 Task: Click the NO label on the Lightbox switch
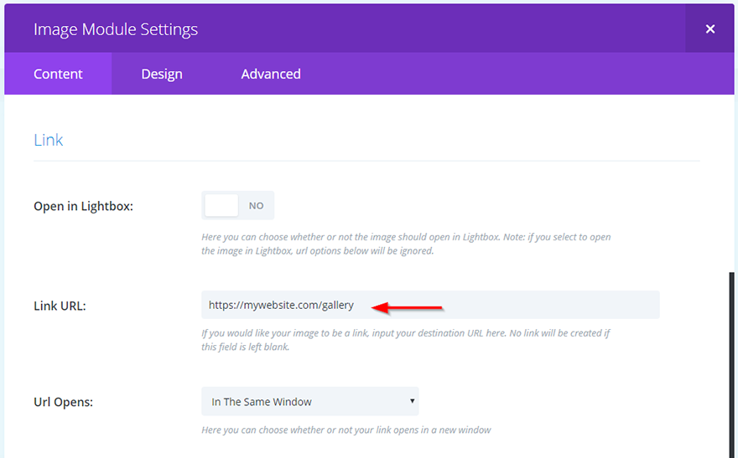click(x=256, y=205)
